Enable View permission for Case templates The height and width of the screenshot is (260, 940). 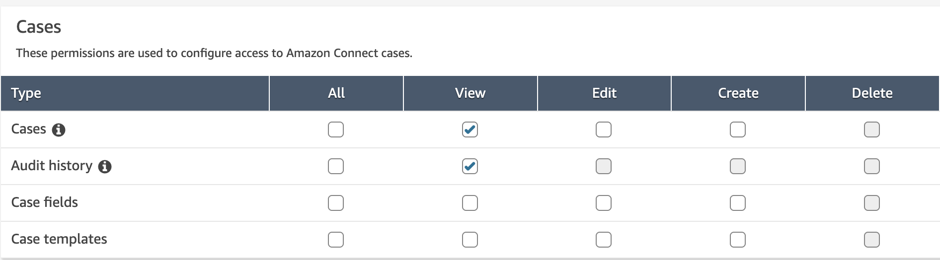470,240
